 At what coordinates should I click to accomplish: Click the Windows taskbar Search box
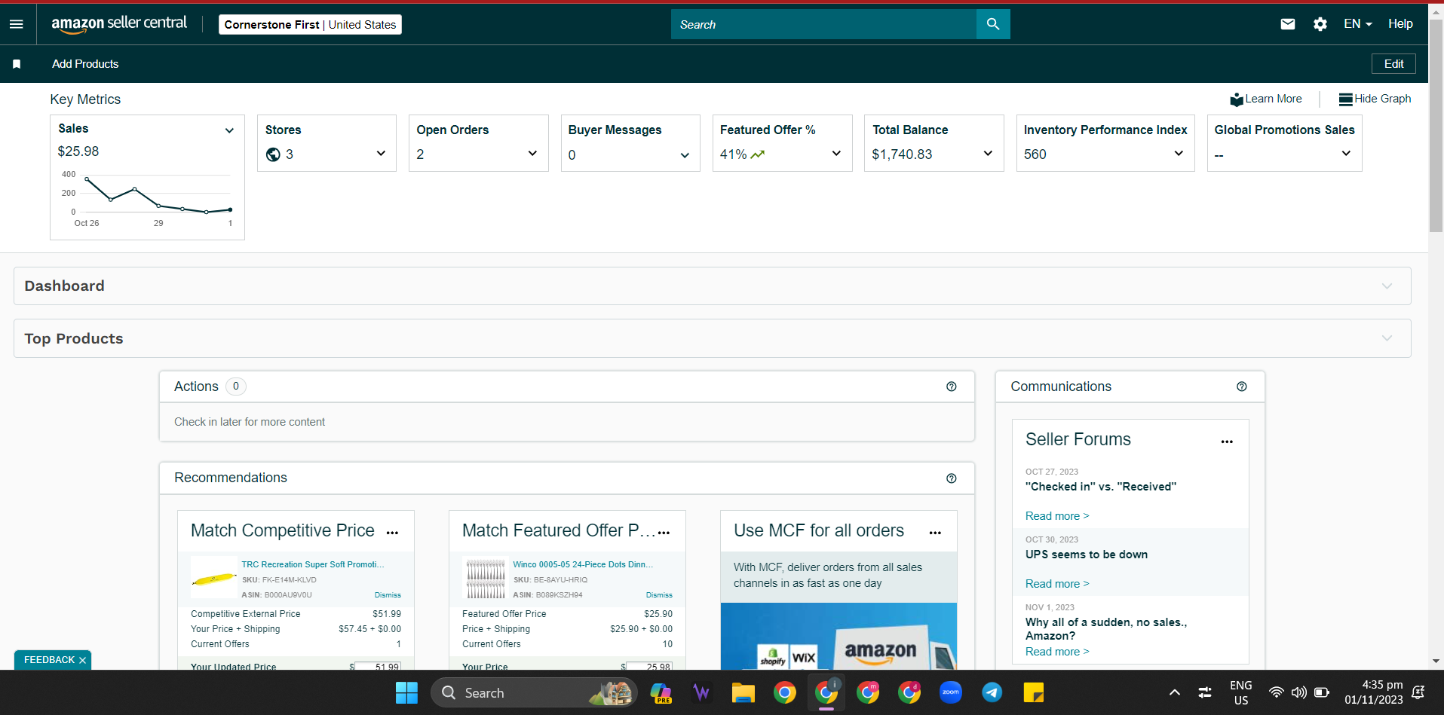pos(534,692)
